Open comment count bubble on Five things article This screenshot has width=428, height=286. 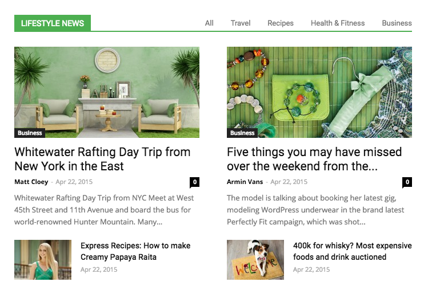tap(407, 182)
